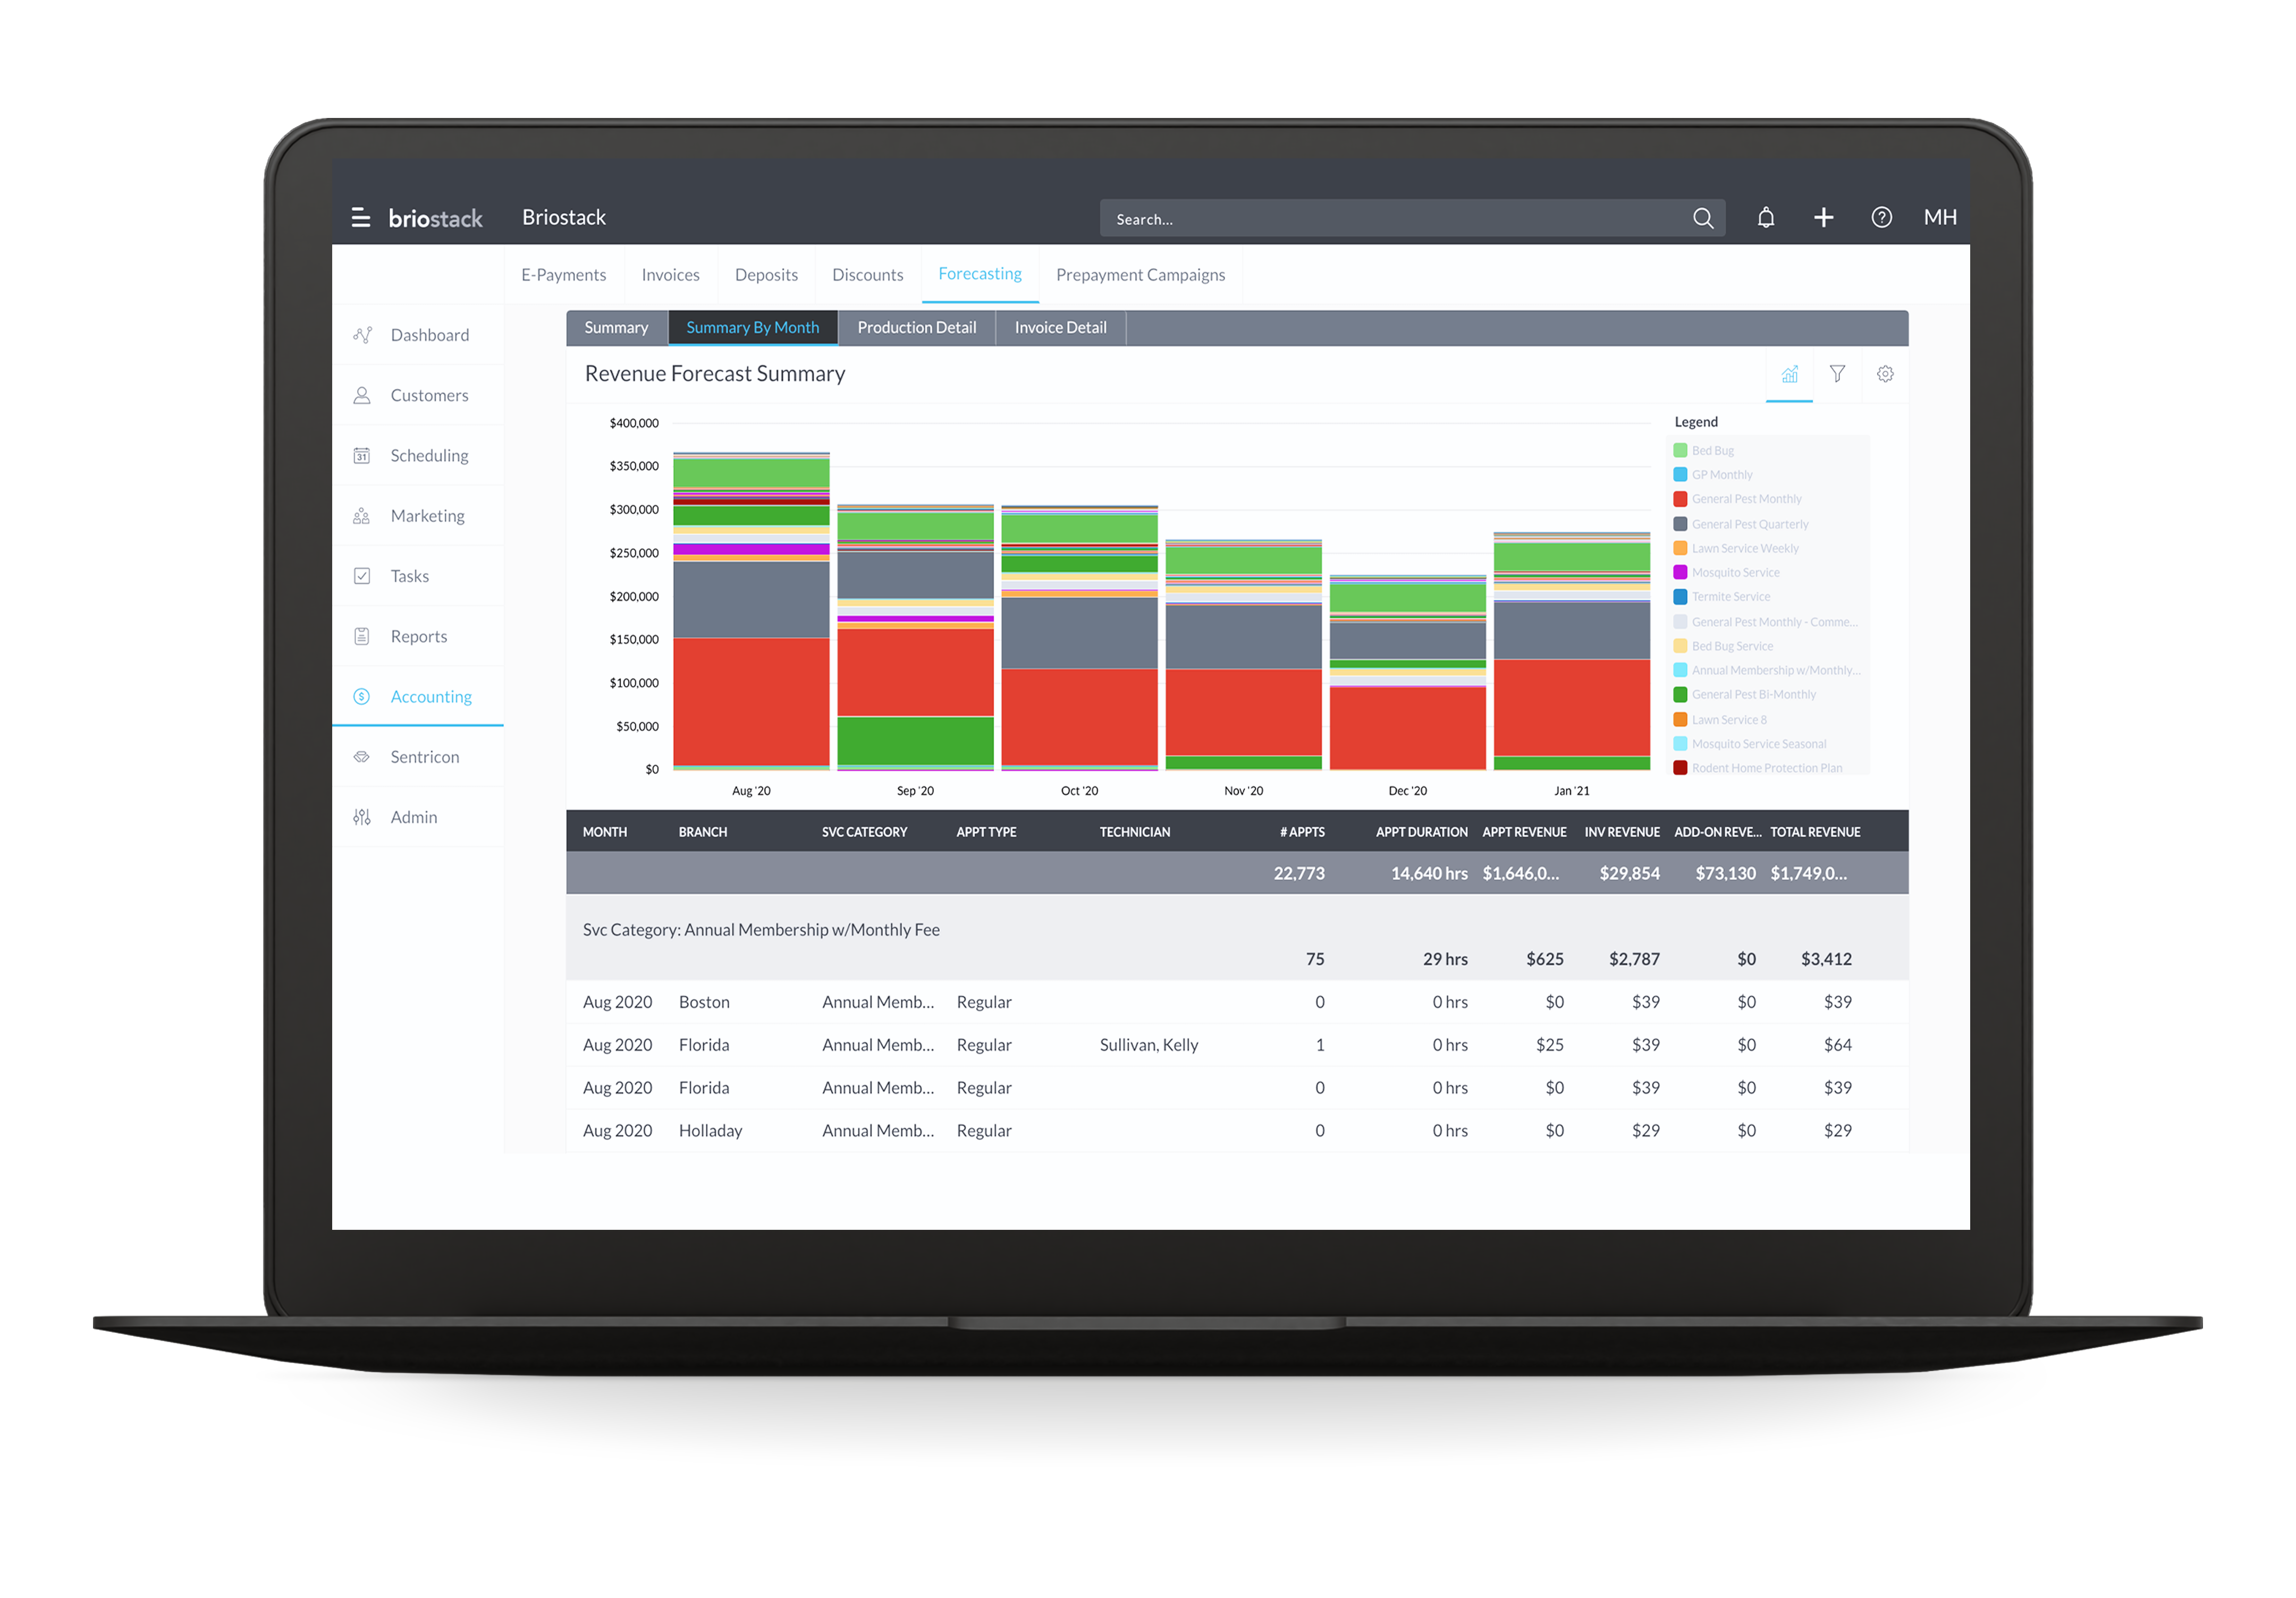Viewport: 2296px width, 1598px height.
Task: Go to Customers in the sidebar
Action: click(x=418, y=396)
